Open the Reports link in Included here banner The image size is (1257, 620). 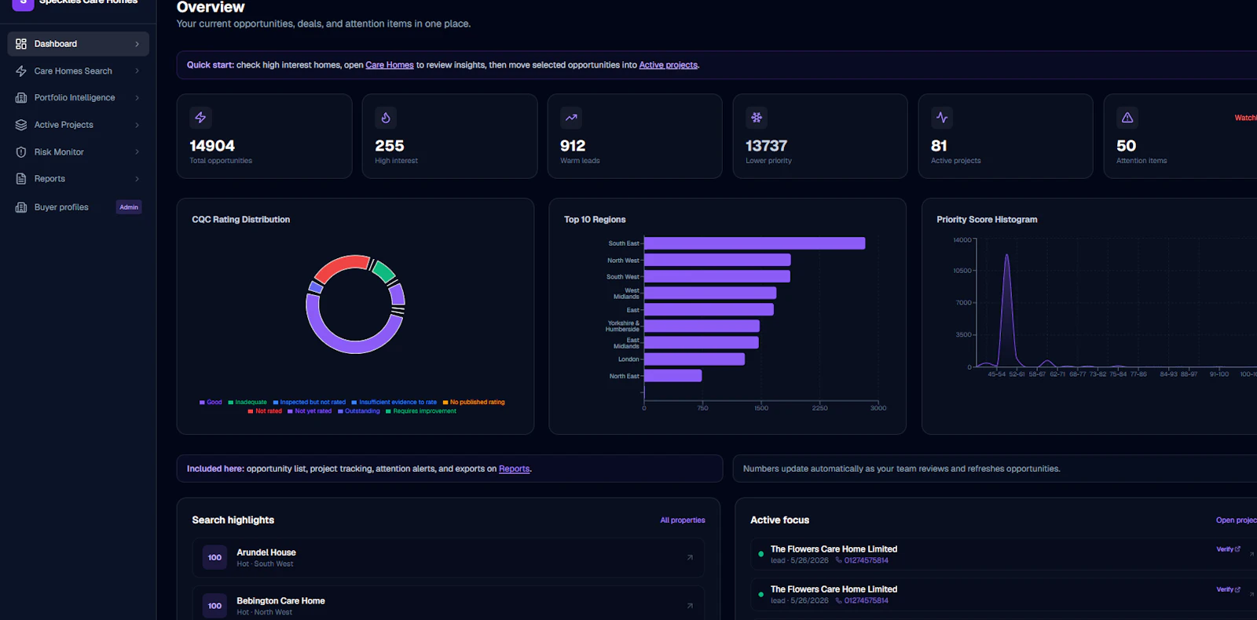click(x=514, y=469)
